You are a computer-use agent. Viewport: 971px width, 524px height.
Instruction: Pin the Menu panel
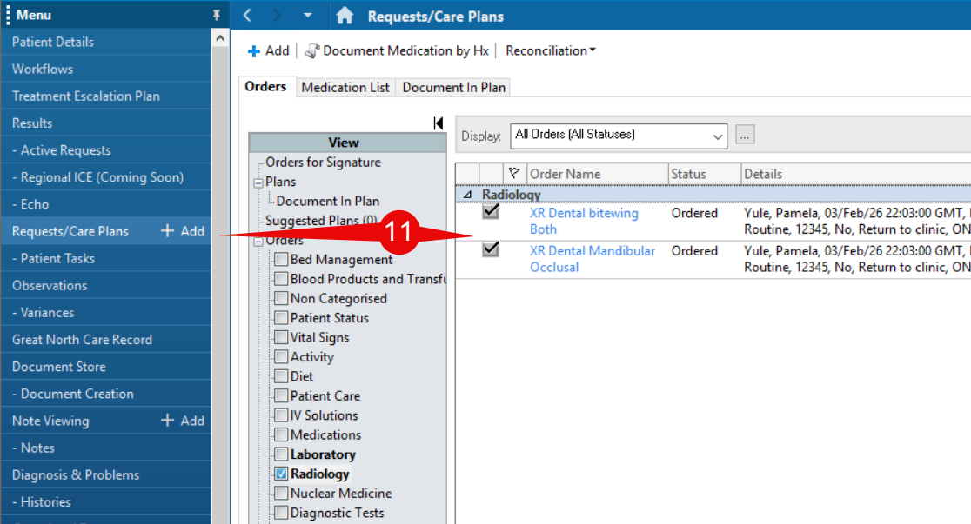pos(217,16)
